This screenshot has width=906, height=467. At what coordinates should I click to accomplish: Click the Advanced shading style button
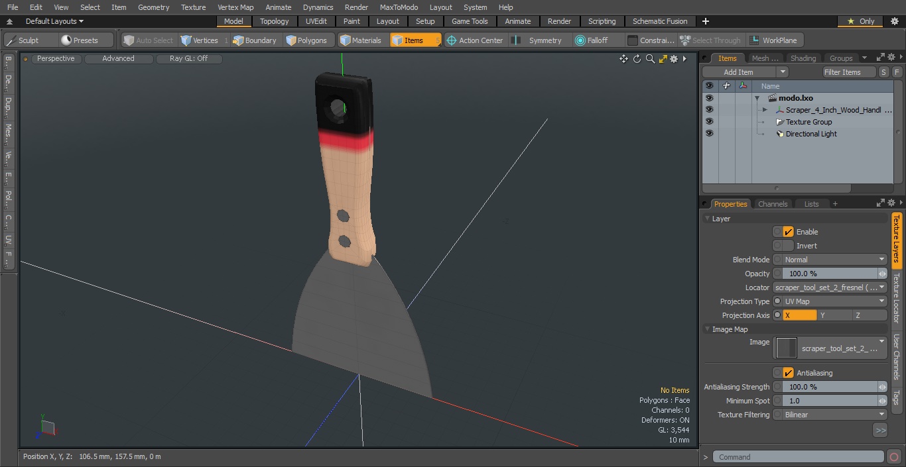118,58
